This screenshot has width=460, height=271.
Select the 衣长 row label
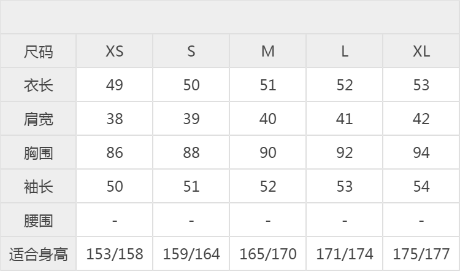38,85
